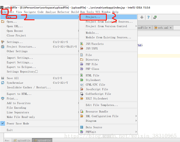Select New in the File menu
This screenshot has height=142, width=180.
[x=39, y=17]
